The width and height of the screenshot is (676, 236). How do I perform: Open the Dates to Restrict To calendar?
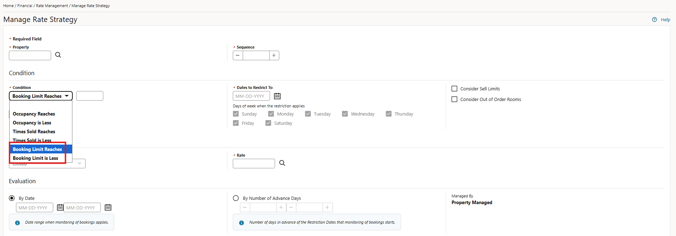[x=277, y=96]
